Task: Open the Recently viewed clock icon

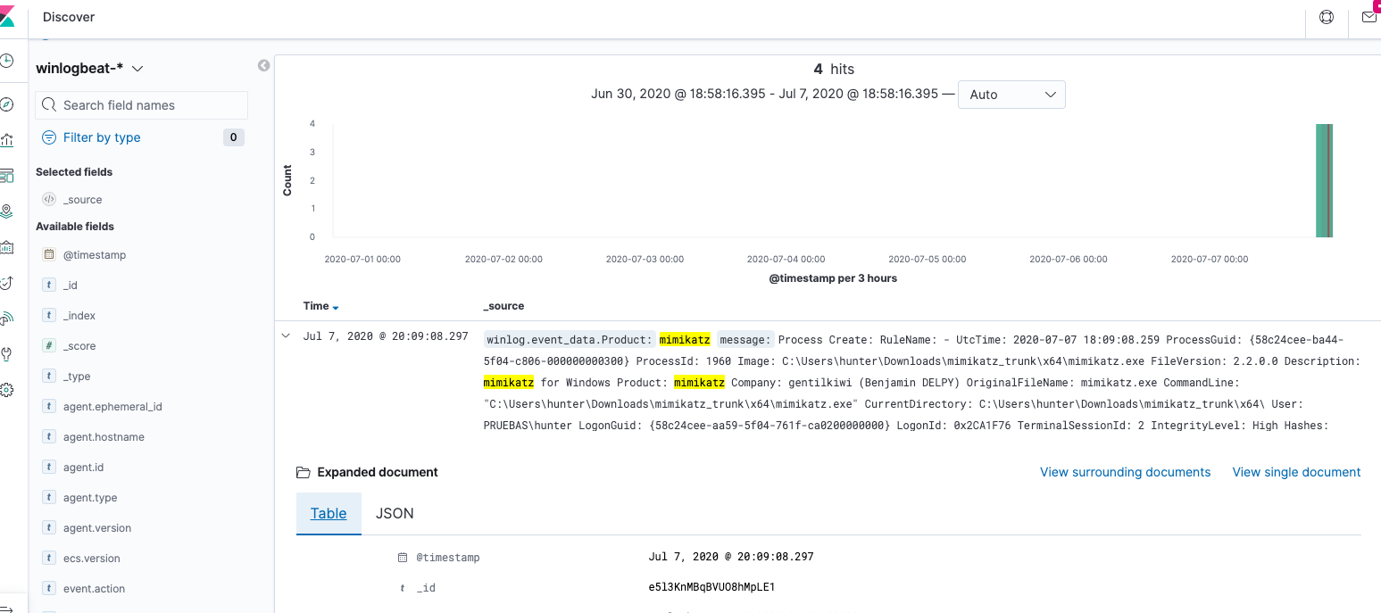Action: pyautogui.click(x=6, y=62)
